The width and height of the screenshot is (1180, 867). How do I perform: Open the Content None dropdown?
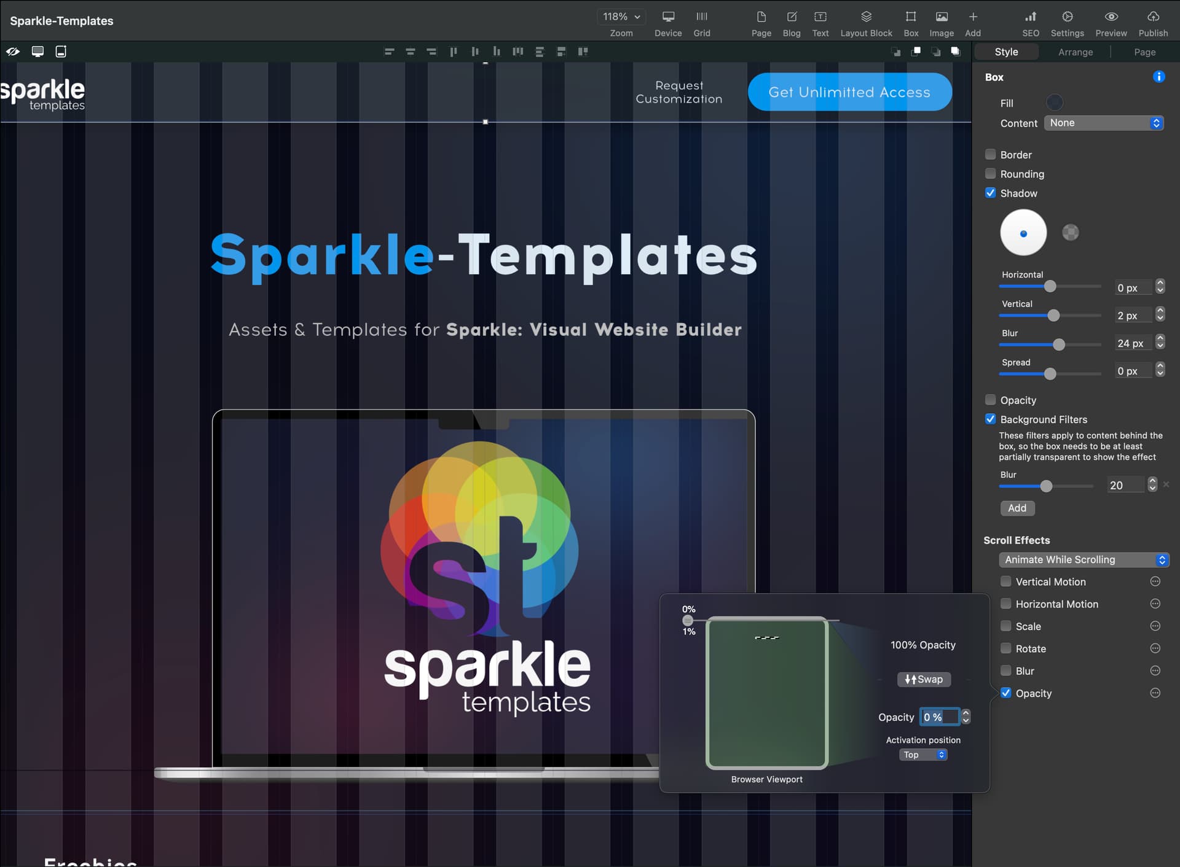click(x=1104, y=123)
